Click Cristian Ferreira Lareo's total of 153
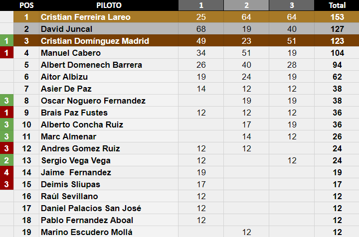 (337, 17)
